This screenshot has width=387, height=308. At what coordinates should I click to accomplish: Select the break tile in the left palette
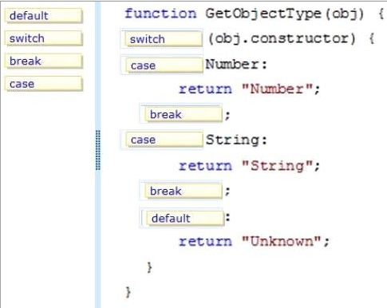(43, 61)
